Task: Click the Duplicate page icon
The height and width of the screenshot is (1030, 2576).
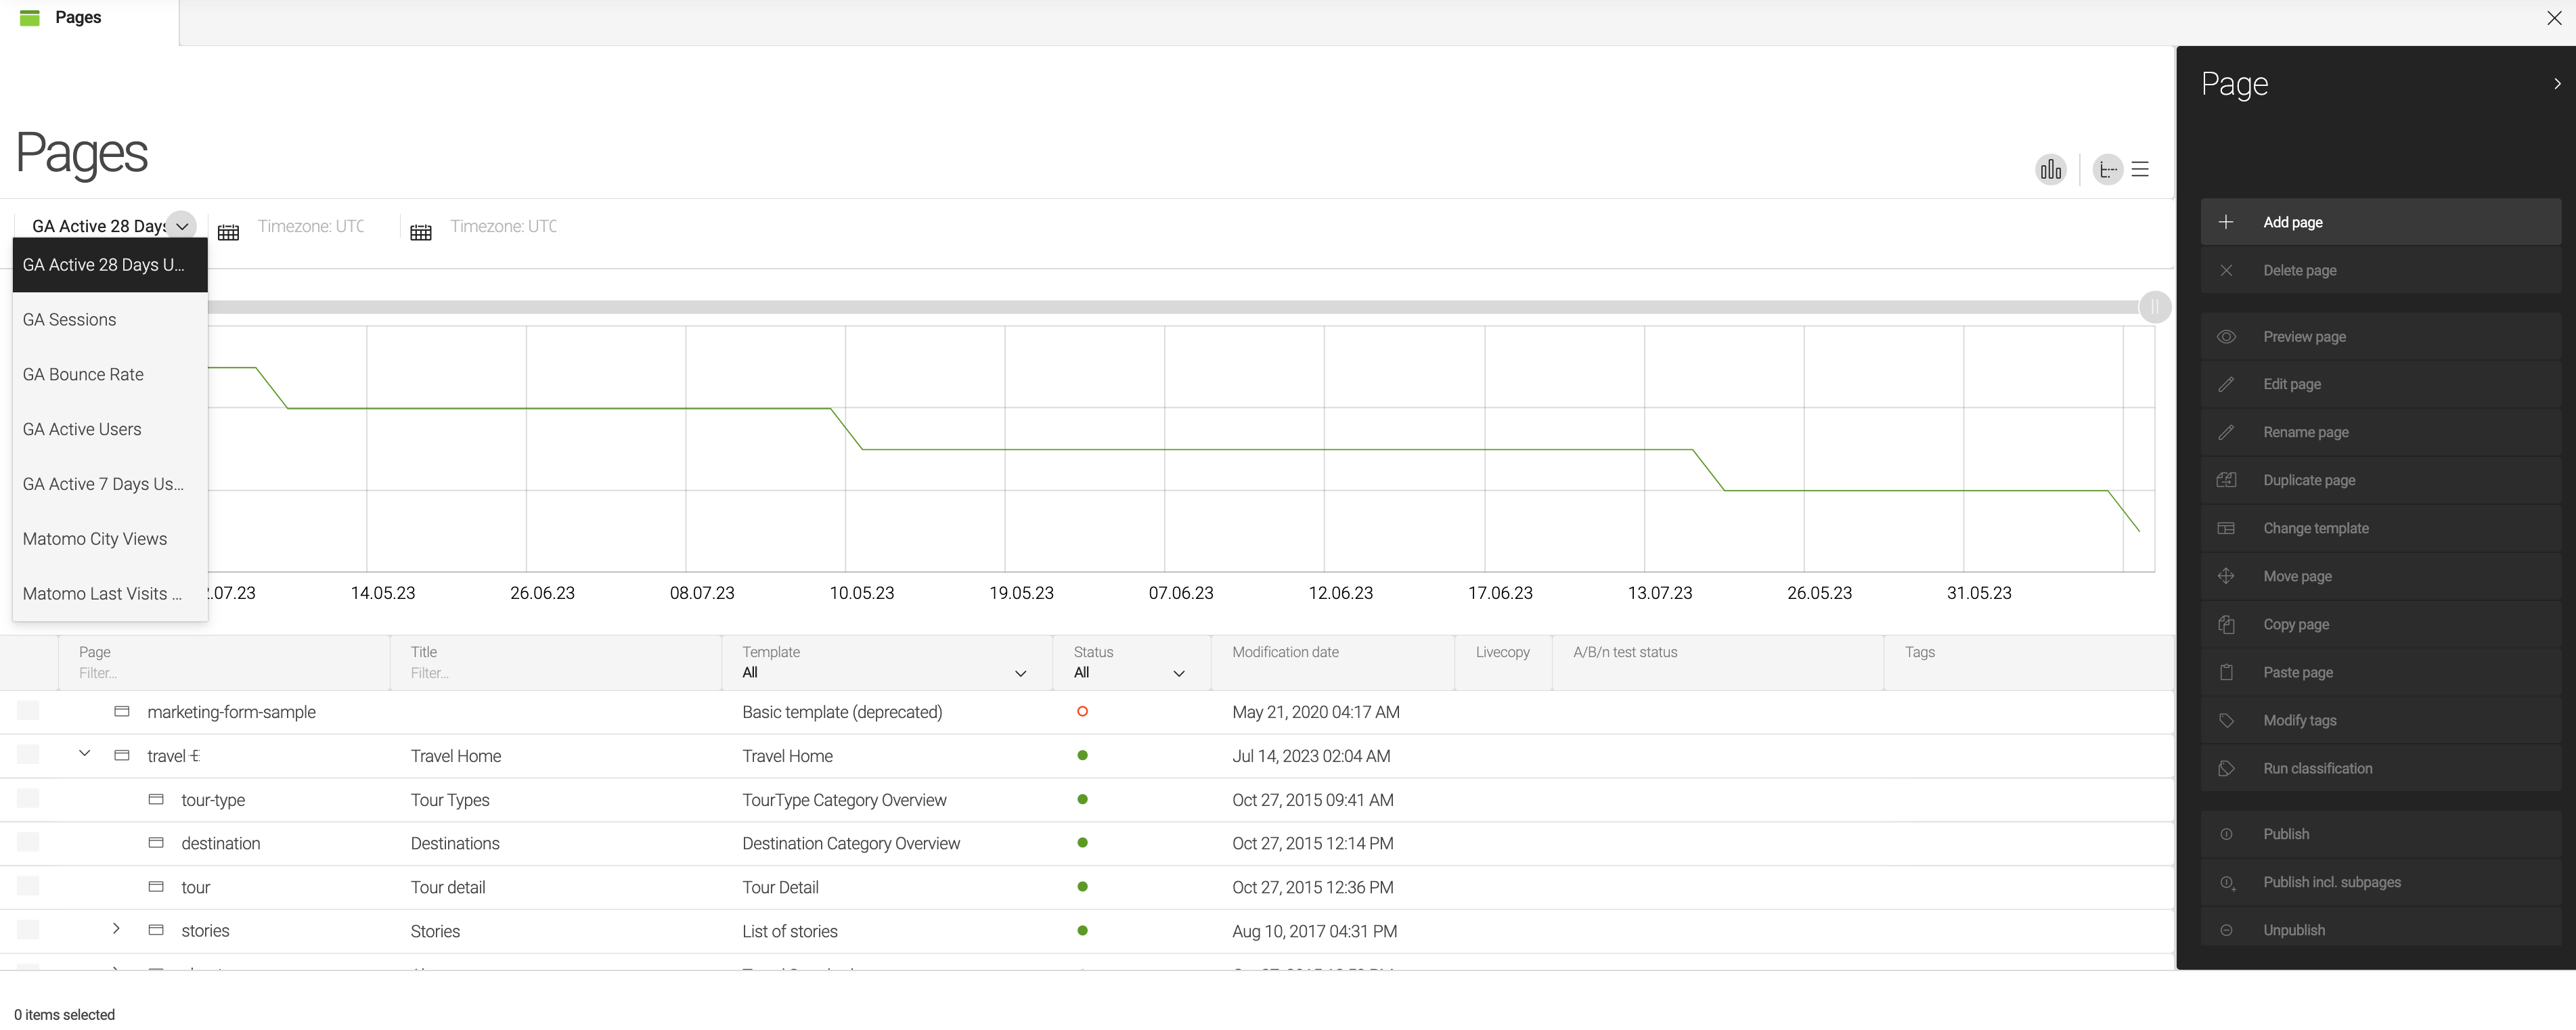Action: coord(2227,480)
